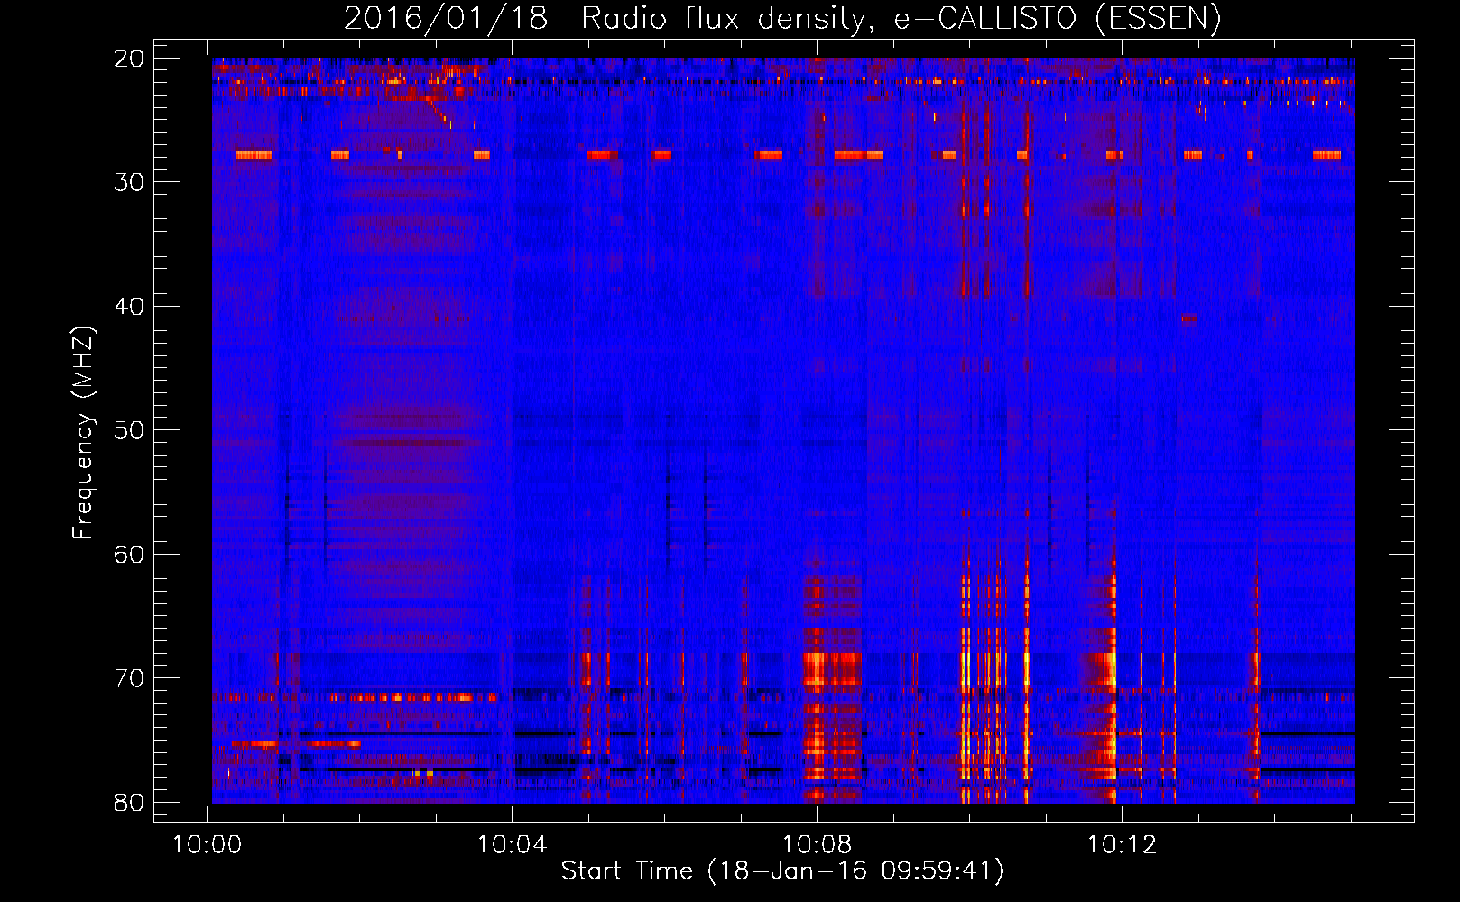Click the 30 MHz frequency tick label
The width and height of the screenshot is (1460, 902).
(129, 181)
